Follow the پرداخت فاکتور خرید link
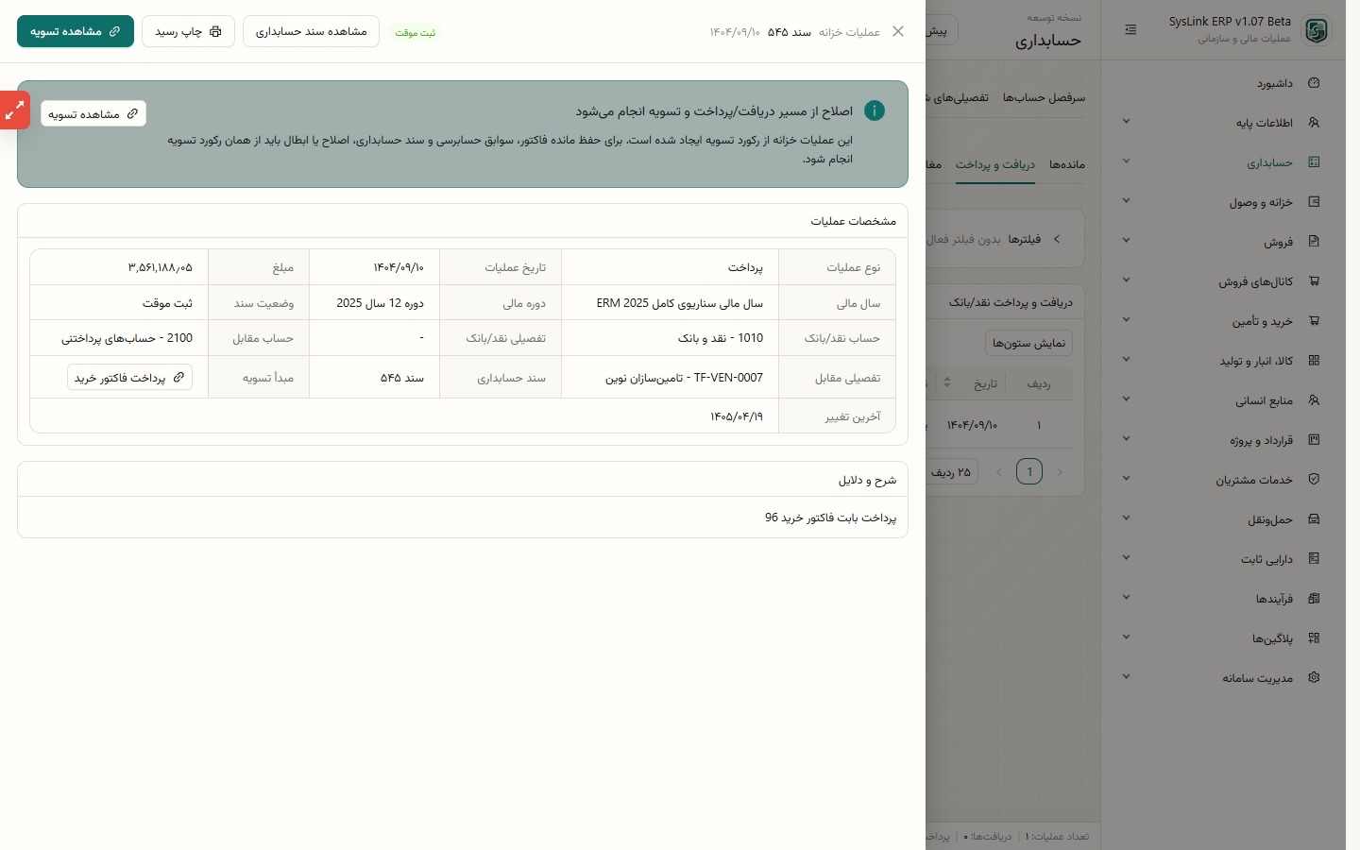The height and width of the screenshot is (850, 1360). pos(129,377)
